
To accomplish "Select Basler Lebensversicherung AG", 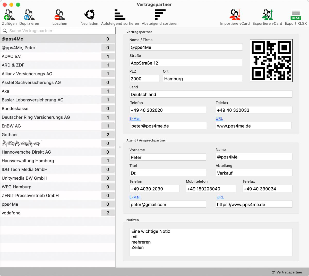I will [58, 100].
